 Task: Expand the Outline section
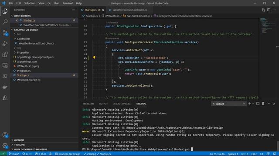tap(19, 140)
